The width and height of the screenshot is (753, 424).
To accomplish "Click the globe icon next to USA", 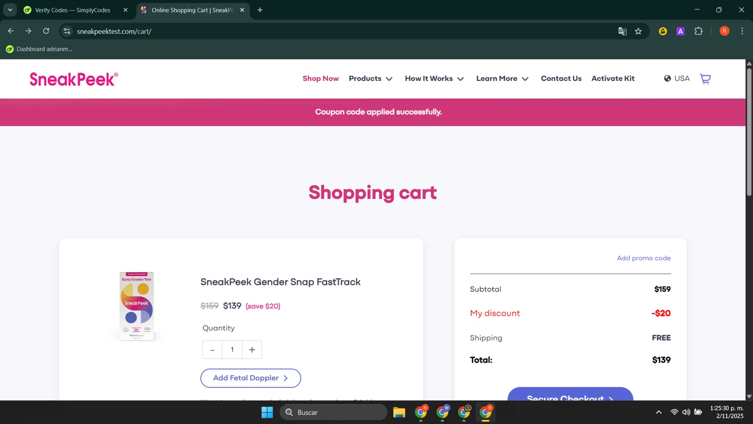I will click(667, 78).
